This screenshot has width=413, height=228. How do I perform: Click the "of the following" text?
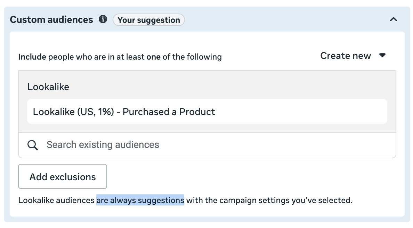coord(192,56)
